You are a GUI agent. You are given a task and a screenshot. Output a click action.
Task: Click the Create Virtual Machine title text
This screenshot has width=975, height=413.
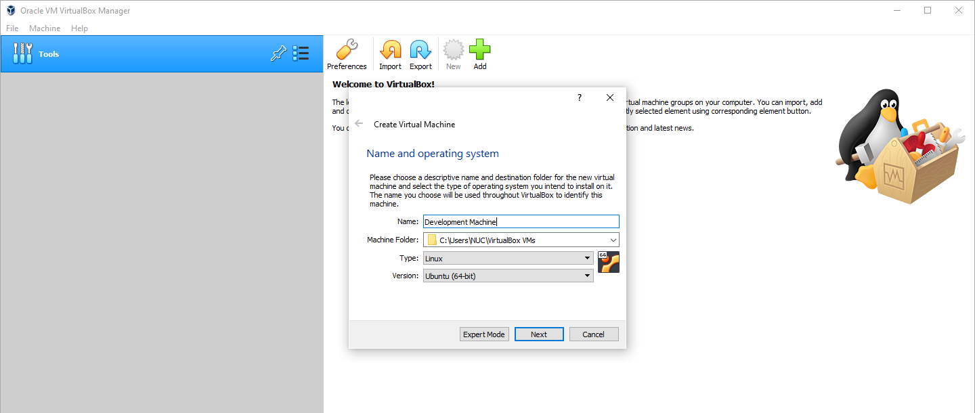(x=414, y=125)
